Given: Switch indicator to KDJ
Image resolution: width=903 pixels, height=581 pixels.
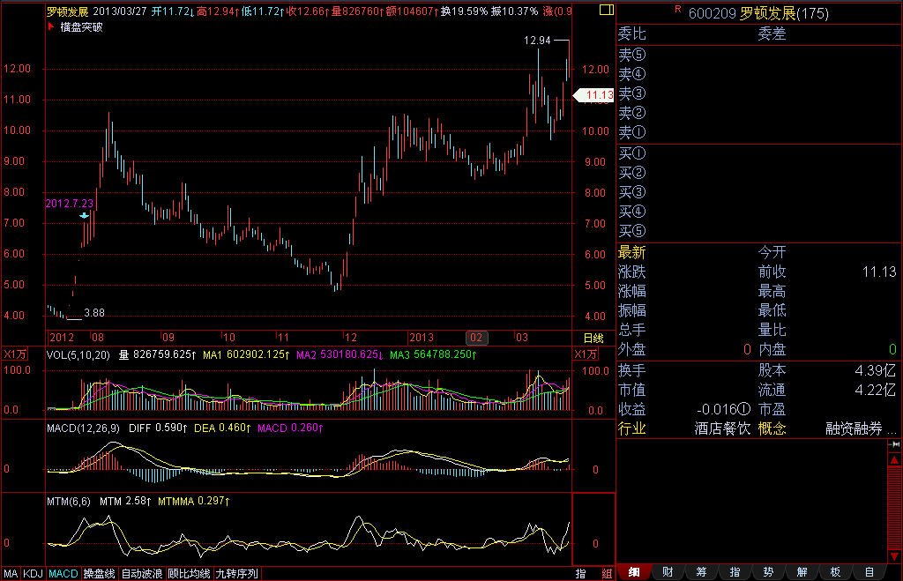Looking at the screenshot, I should point(34,573).
